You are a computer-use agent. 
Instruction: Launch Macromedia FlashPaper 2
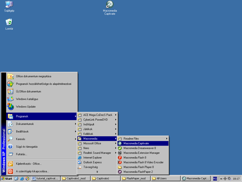pos(143,172)
